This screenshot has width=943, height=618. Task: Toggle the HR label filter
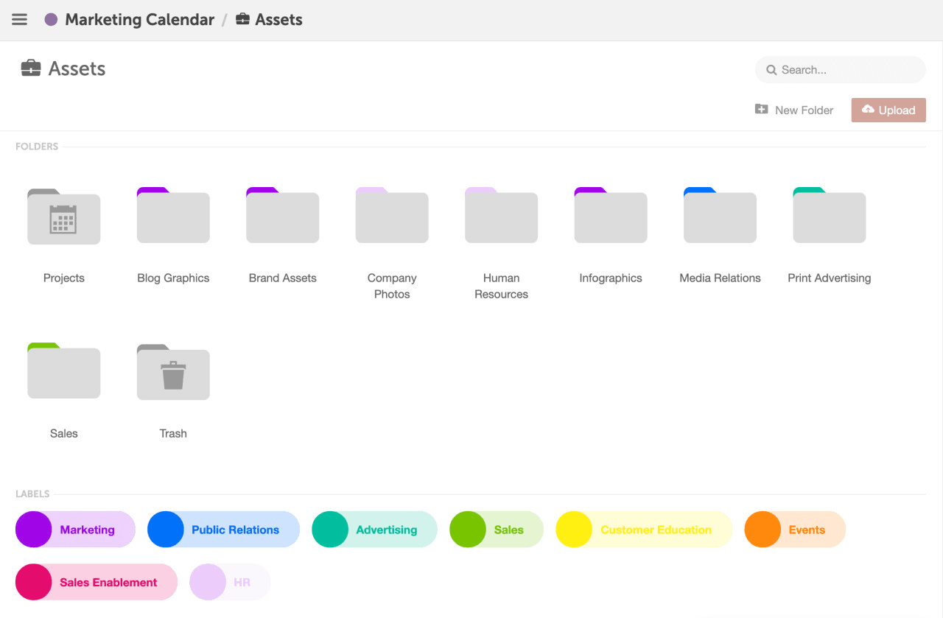(230, 582)
